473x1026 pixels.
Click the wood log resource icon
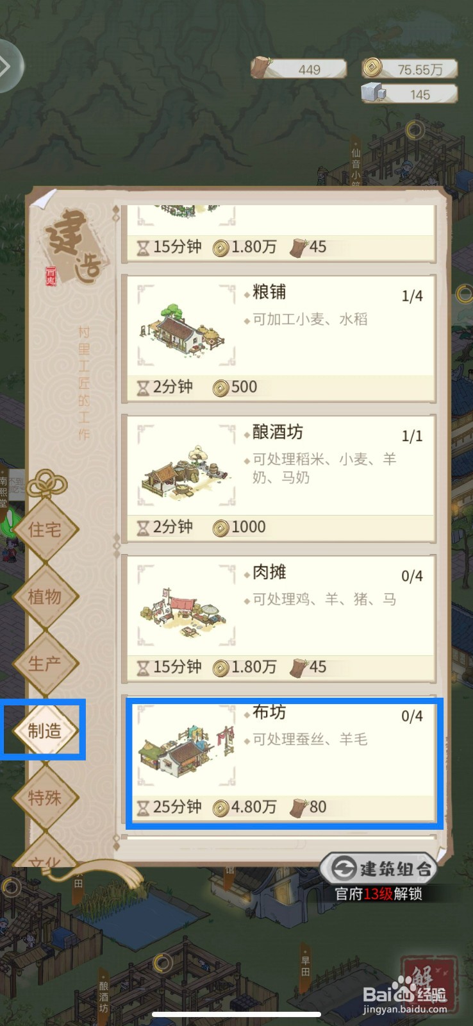(x=260, y=67)
